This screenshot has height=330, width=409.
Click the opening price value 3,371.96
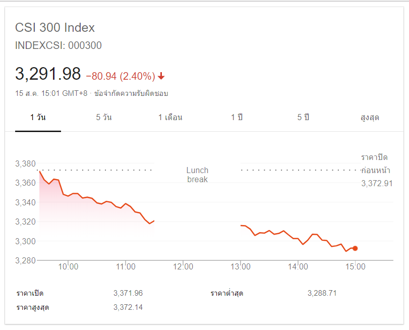[x=128, y=293]
